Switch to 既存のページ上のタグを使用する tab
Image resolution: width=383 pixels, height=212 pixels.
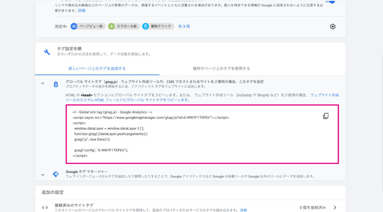click(221, 69)
